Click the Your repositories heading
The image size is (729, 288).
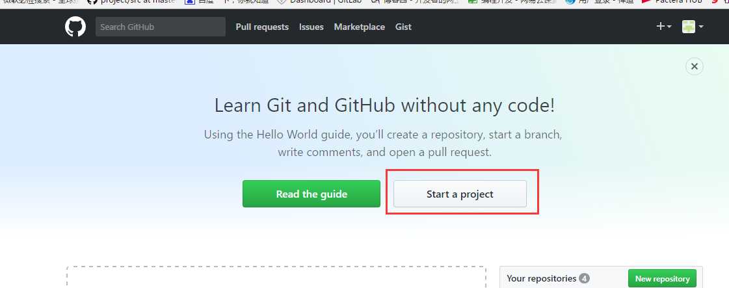pyautogui.click(x=541, y=278)
